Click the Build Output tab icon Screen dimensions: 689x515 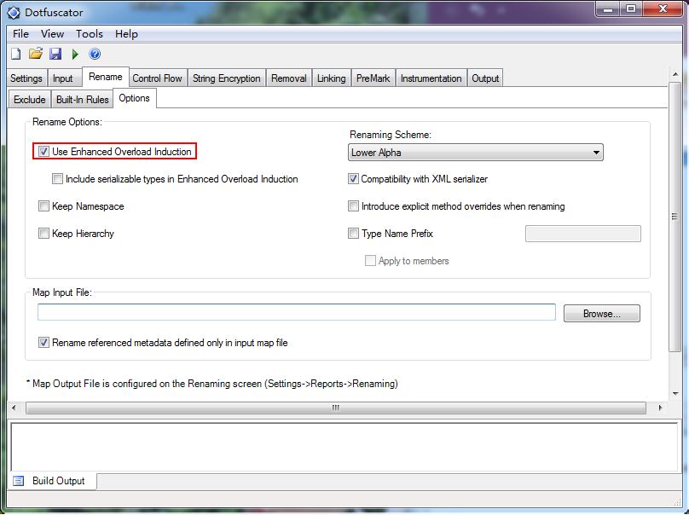[19, 481]
